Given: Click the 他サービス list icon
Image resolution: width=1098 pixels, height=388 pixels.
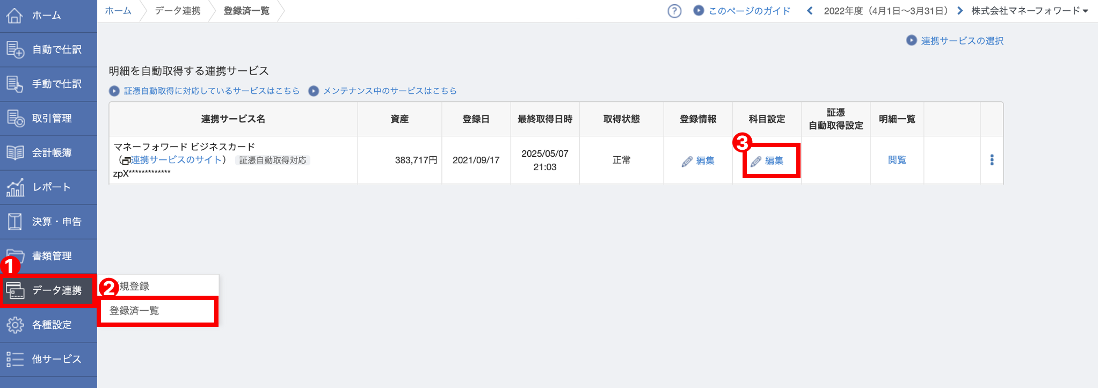Looking at the screenshot, I should click(x=15, y=359).
